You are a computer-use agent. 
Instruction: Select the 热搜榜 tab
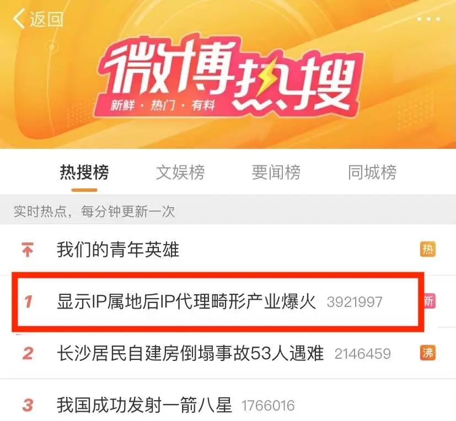[x=84, y=172]
